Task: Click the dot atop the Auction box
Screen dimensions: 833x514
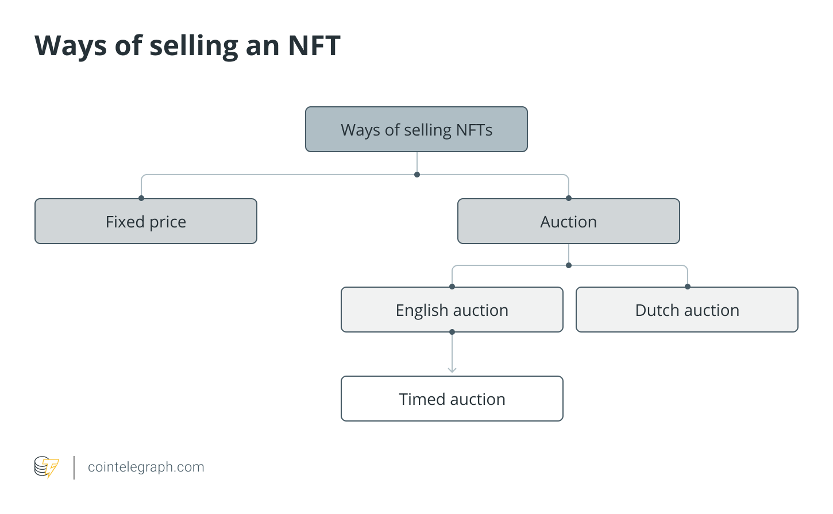Action: [569, 198]
